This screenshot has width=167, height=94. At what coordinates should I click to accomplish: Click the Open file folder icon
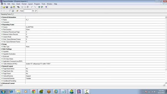click(x=4, y=7)
